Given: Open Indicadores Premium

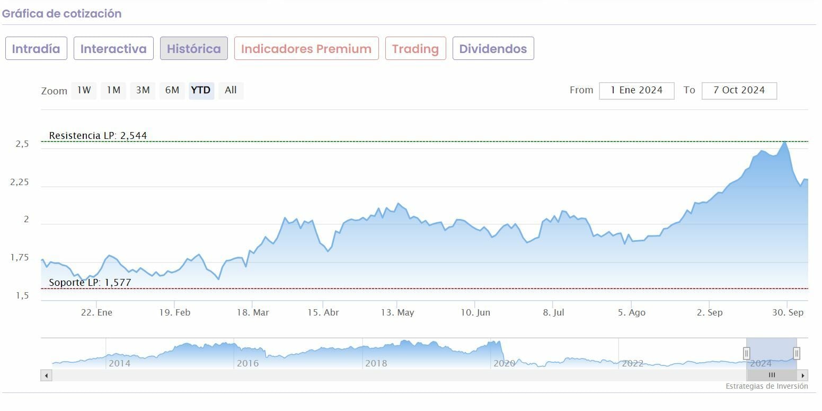Looking at the screenshot, I should 306,49.
